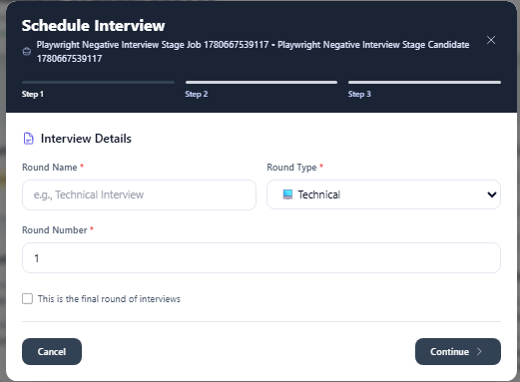Focus the Round Name input field
The height and width of the screenshot is (382, 520).
click(x=139, y=194)
